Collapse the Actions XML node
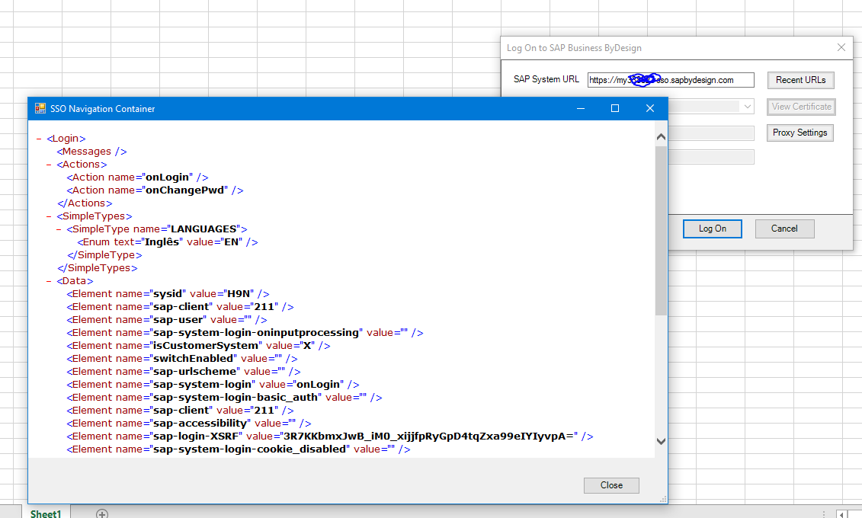 (x=49, y=165)
